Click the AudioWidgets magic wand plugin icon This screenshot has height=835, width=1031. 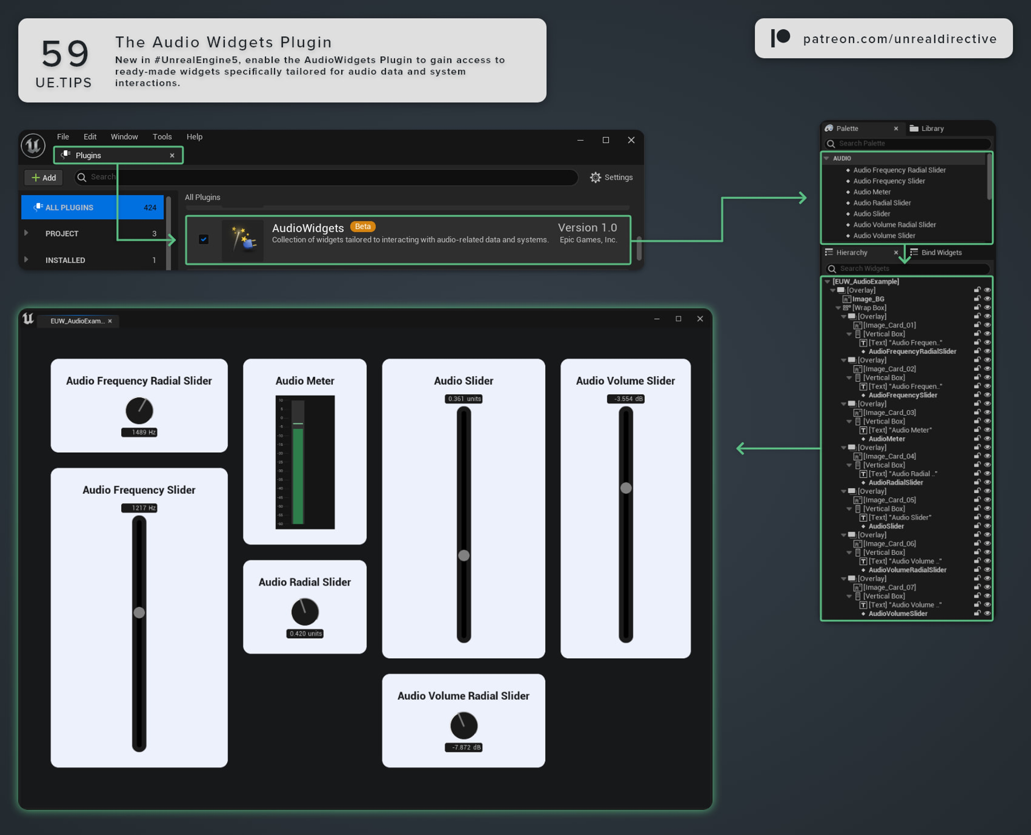click(242, 239)
